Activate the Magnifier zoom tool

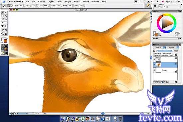point(2,34)
